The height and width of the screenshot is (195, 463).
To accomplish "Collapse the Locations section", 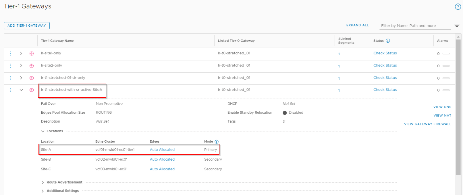I will (43, 131).
